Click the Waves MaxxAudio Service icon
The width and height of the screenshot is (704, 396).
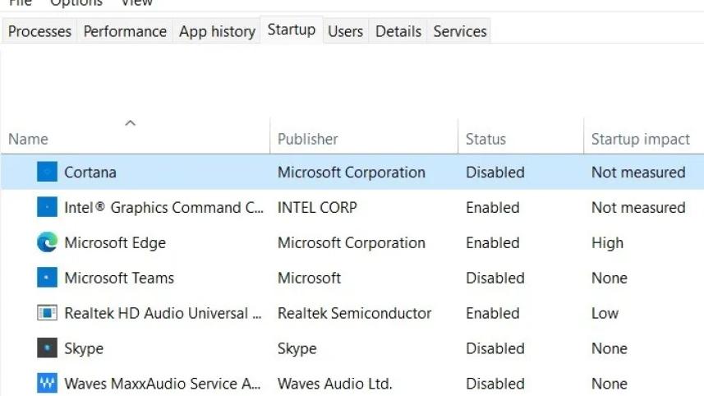tap(47, 384)
